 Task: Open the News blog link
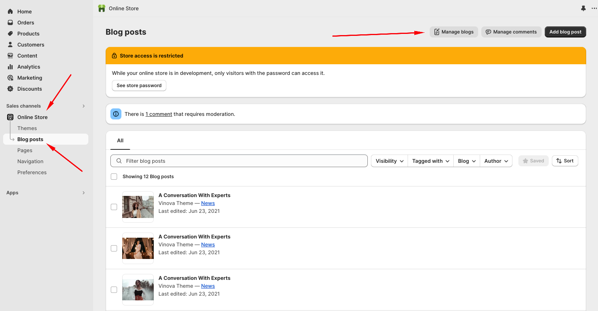(x=208, y=203)
